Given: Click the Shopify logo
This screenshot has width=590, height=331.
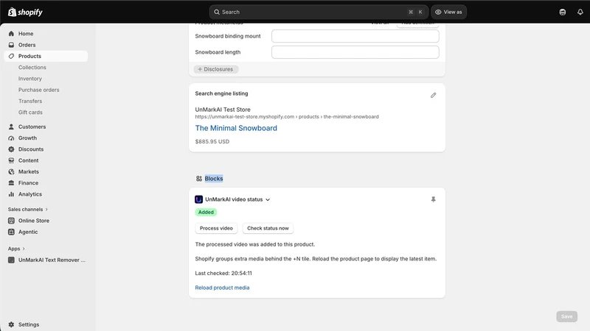Looking at the screenshot, I should pyautogui.click(x=25, y=12).
